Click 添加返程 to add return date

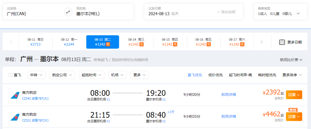(226, 12)
